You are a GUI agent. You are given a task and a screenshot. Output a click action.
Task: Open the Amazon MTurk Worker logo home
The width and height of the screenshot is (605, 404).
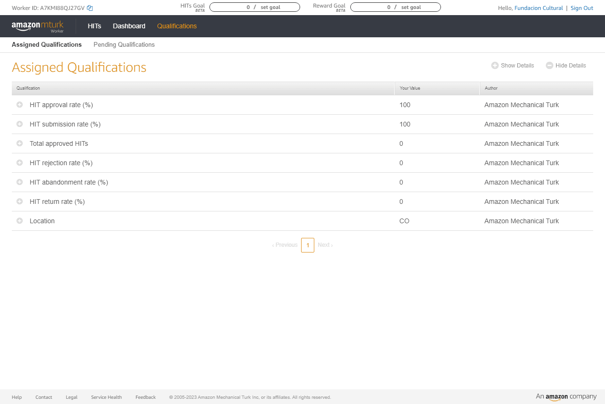[38, 26]
